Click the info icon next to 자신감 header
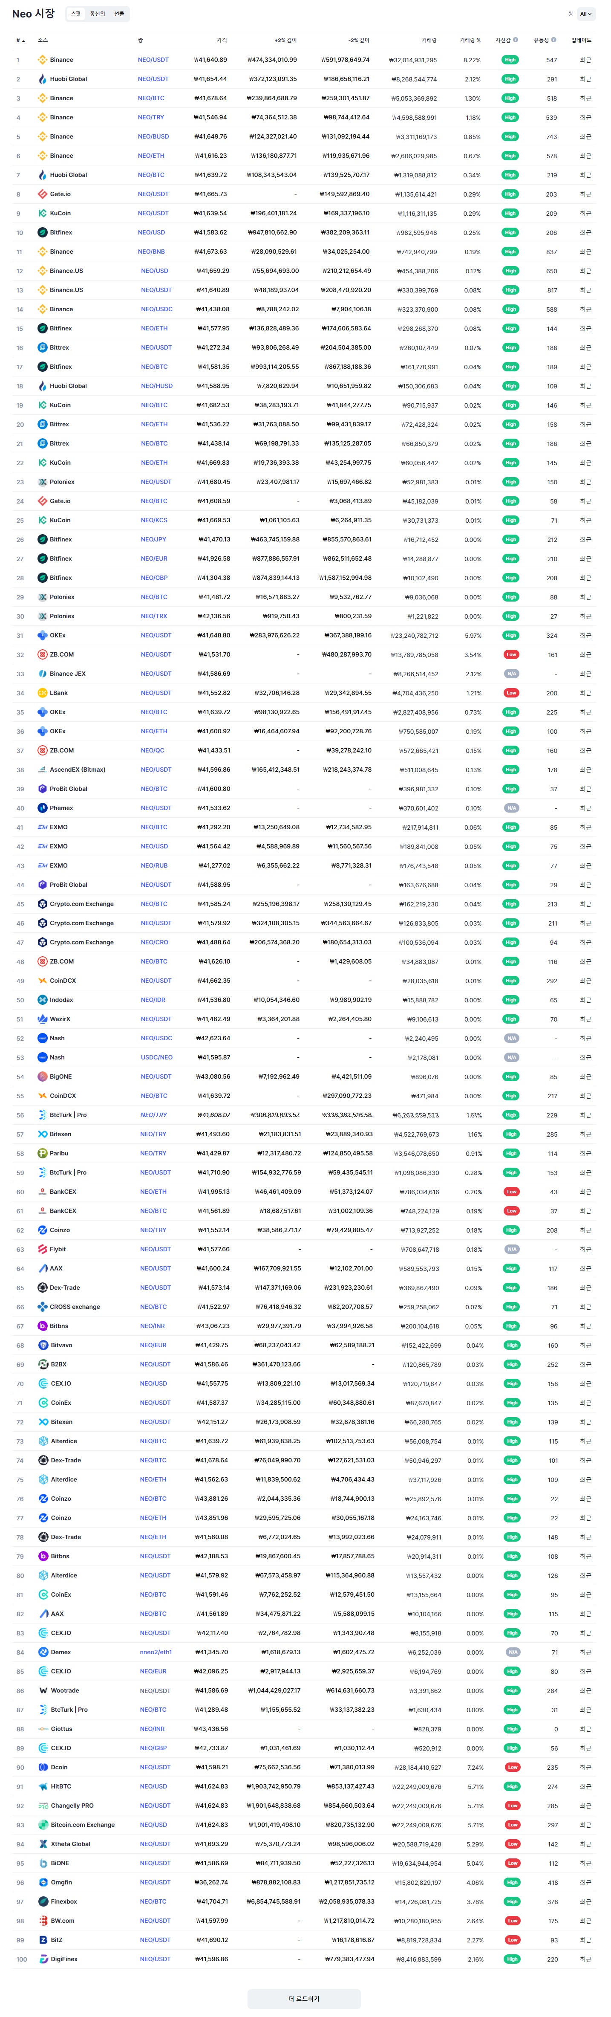This screenshot has width=611, height=2017. click(x=516, y=40)
